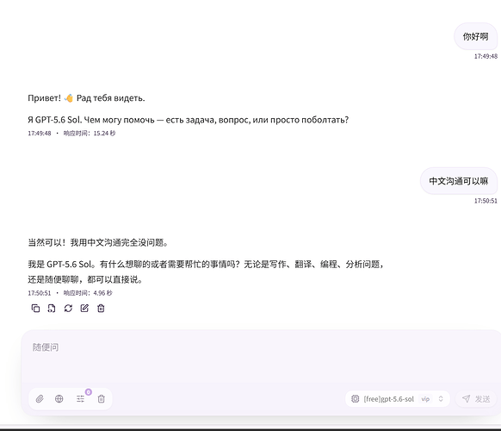Click the 响应时间: 4.96 秒 label
This screenshot has width=501, height=431.
(88, 293)
